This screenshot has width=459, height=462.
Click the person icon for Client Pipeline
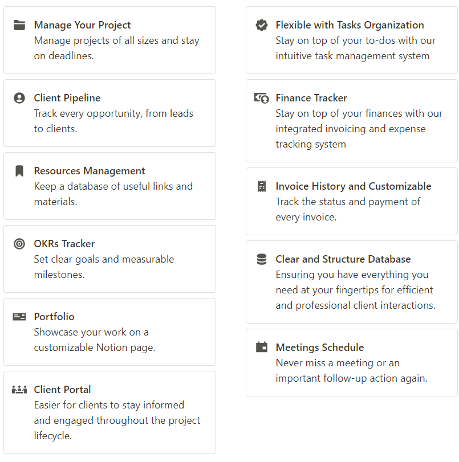19,98
